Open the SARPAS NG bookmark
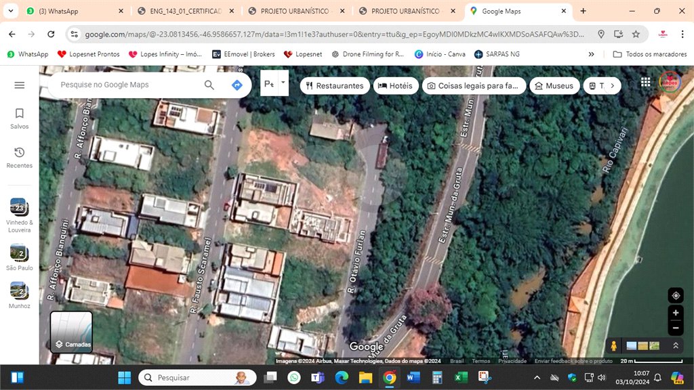694x390 pixels. point(497,54)
